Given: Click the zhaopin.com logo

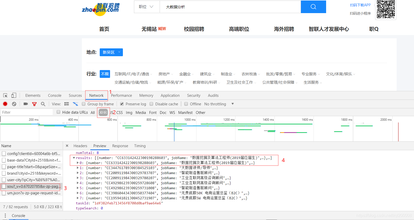Looking at the screenshot, I should [x=101, y=9].
